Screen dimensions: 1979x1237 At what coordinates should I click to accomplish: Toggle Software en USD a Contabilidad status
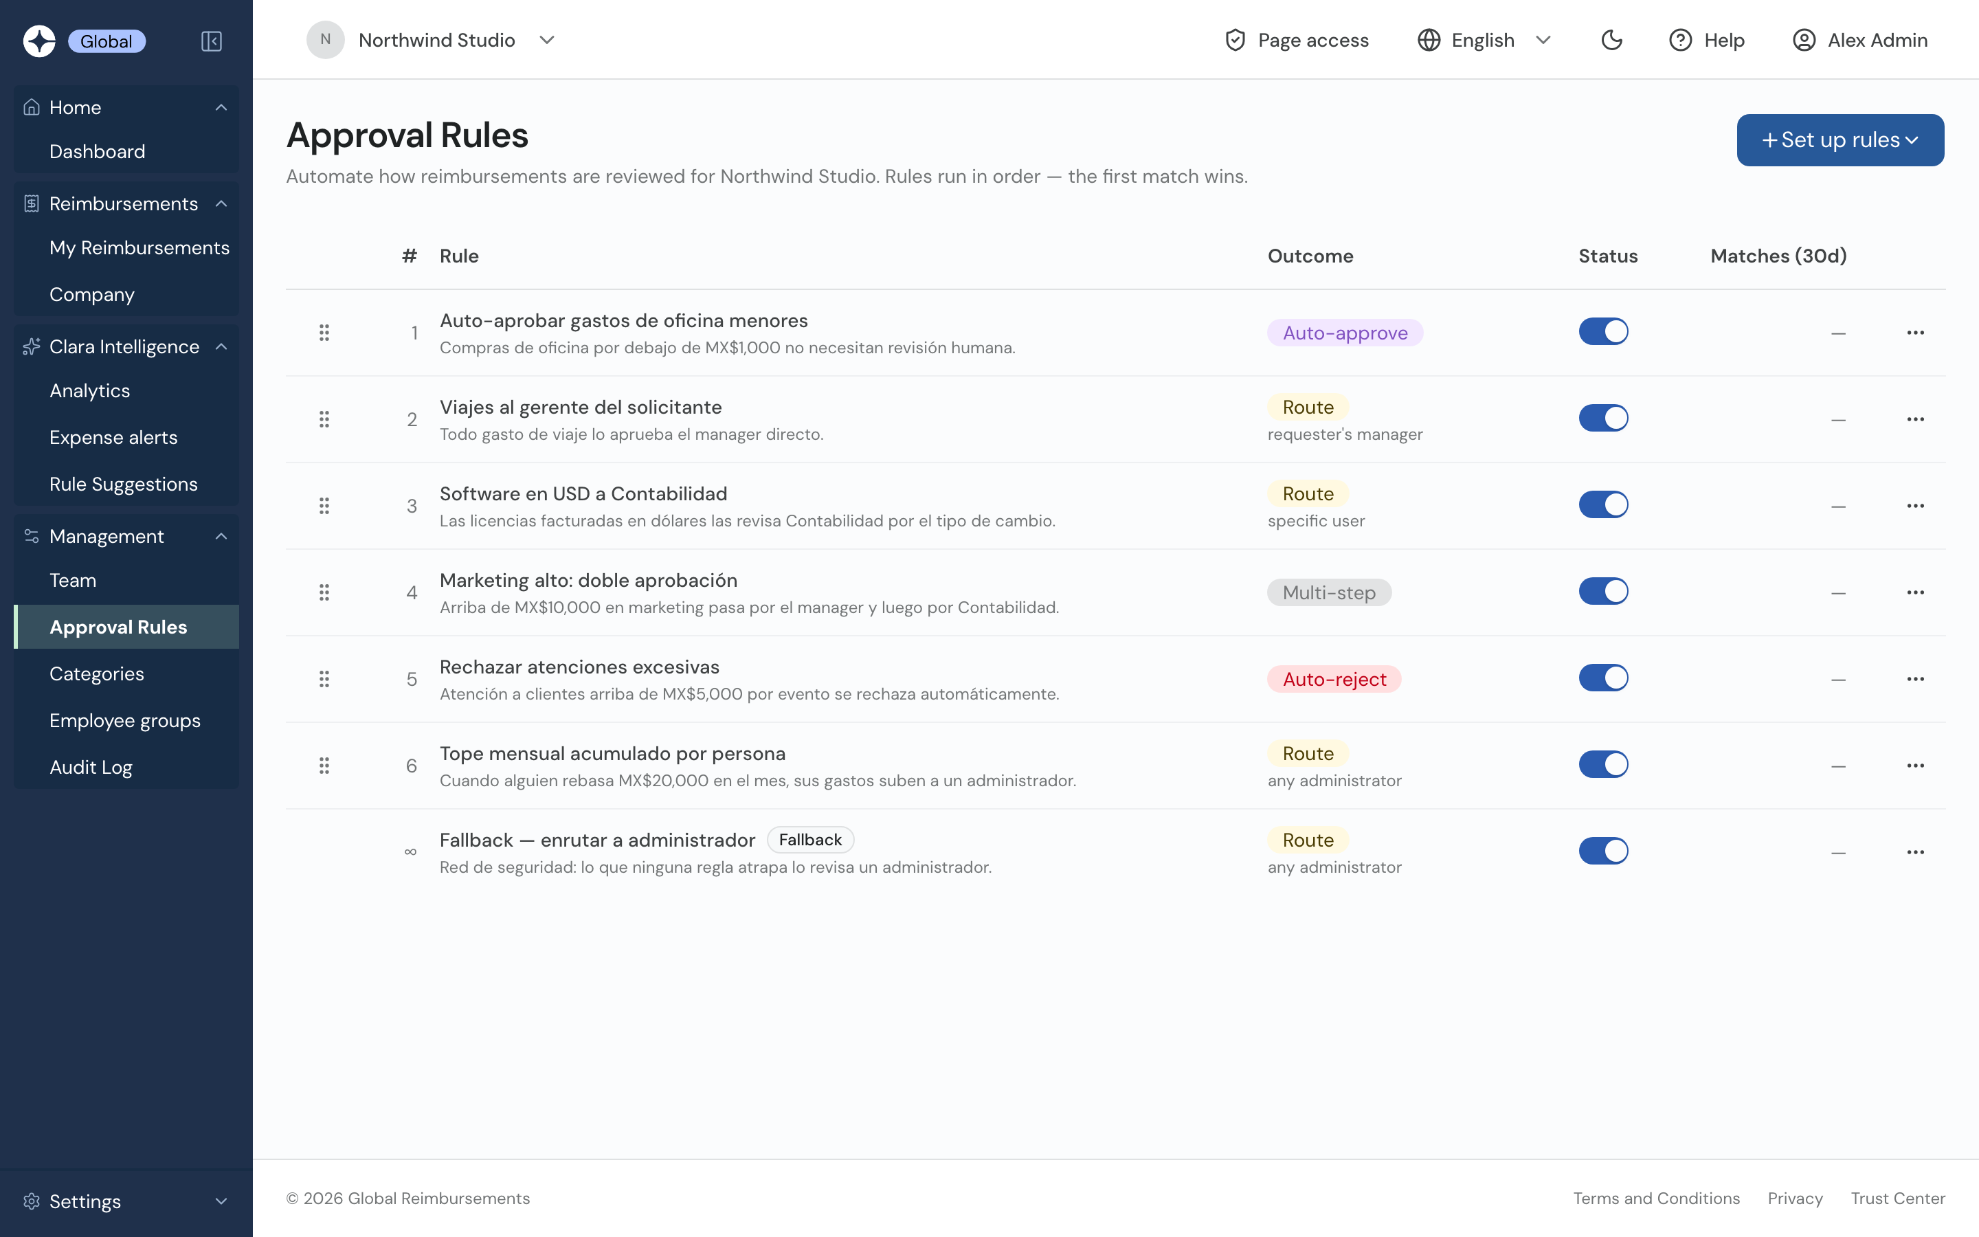1603,505
